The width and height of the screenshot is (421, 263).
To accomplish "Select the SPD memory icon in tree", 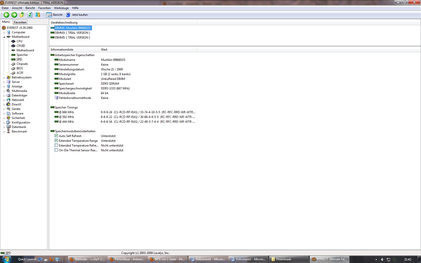I will tap(13, 59).
